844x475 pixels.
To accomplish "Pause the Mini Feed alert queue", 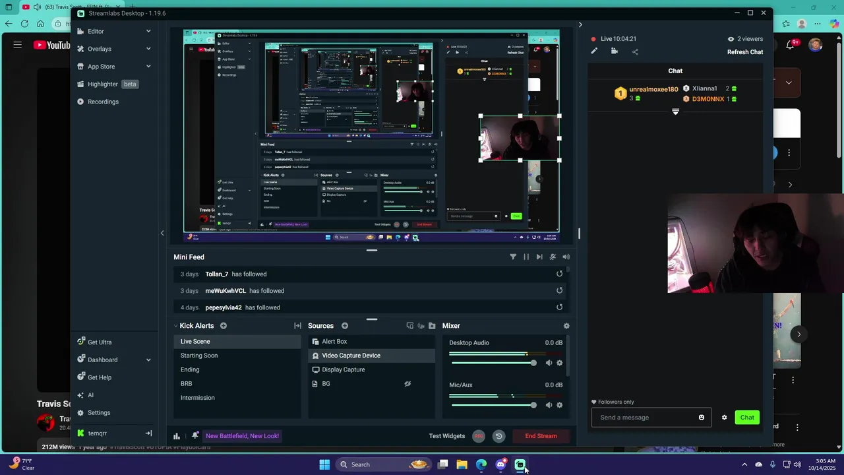I will tap(526, 257).
